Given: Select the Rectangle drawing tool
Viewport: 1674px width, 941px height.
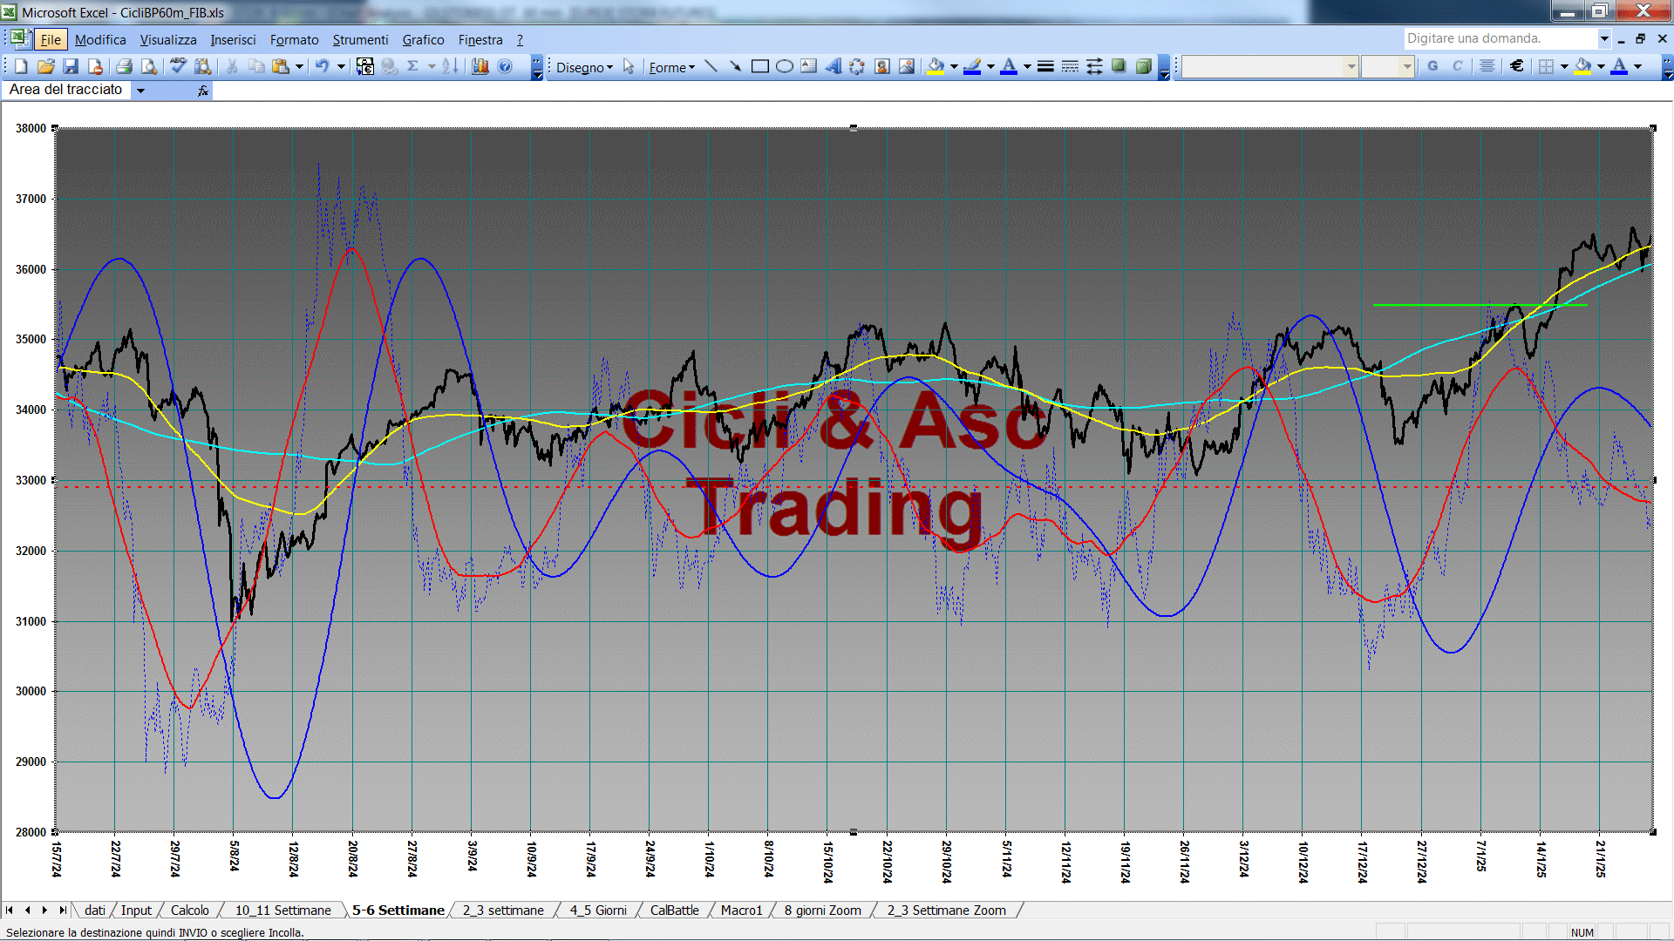Looking at the screenshot, I should pyautogui.click(x=759, y=66).
